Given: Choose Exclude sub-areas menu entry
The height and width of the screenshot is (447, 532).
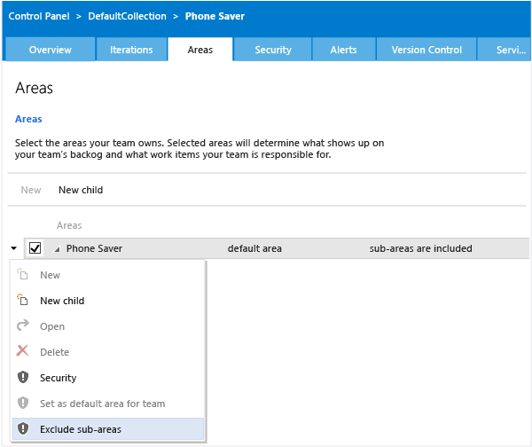Looking at the screenshot, I should (108, 429).
